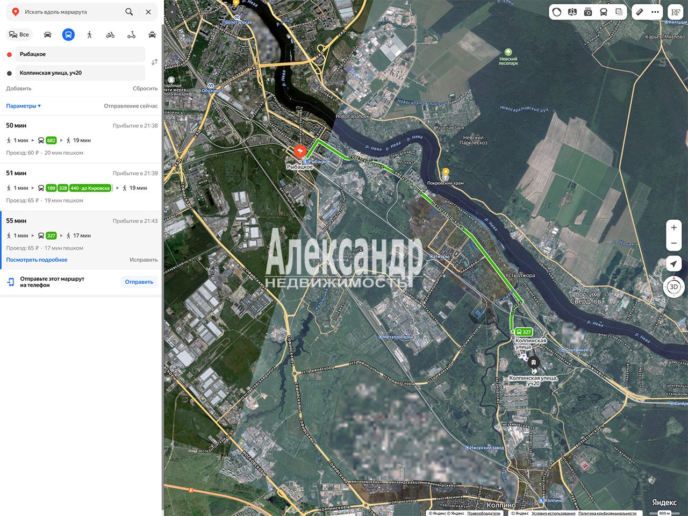Collapse the side panel with the arrow
This screenshot has height=516, width=688.
(172, 11)
